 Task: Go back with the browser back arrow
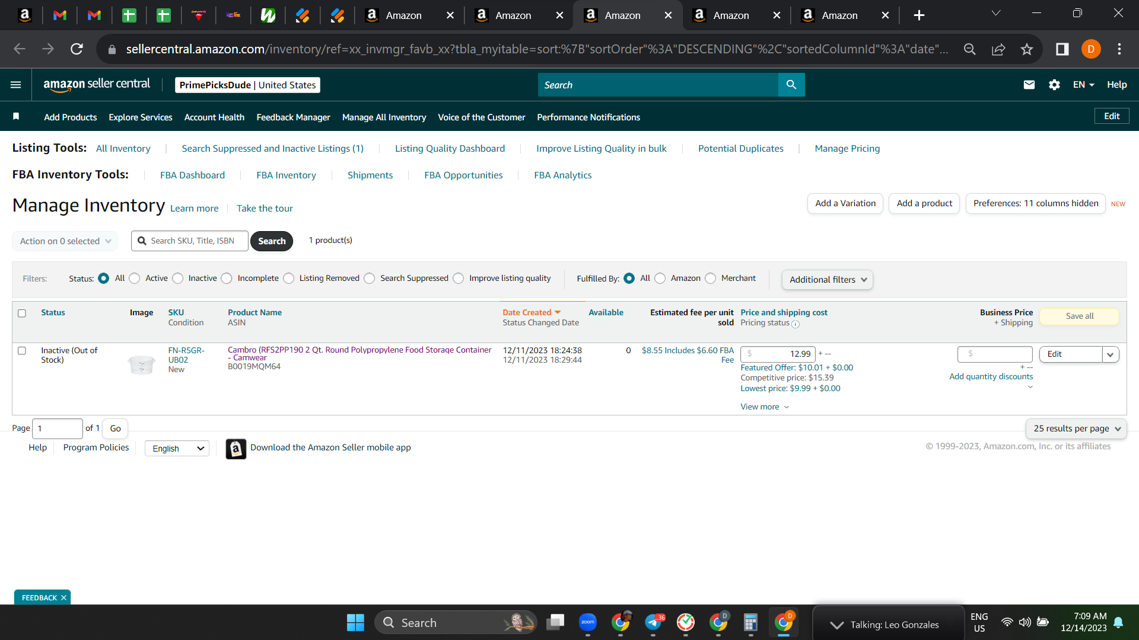pyautogui.click(x=20, y=49)
